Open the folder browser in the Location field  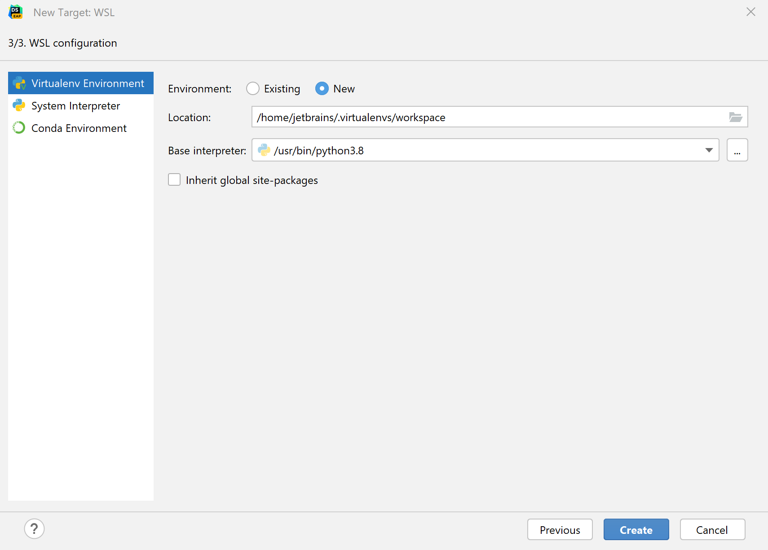(x=735, y=117)
